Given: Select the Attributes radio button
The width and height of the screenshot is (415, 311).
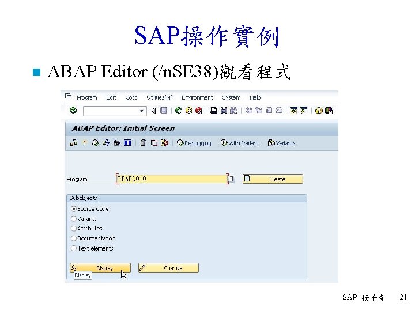Looking at the screenshot, I should pos(74,228).
